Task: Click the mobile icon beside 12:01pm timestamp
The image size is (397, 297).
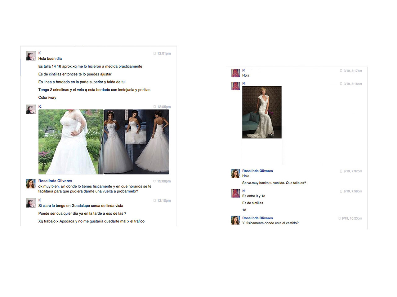Action: pos(154,54)
